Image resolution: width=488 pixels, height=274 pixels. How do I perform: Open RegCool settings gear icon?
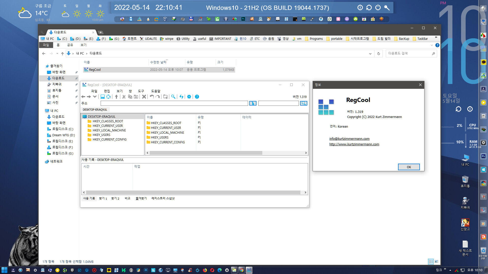[x=189, y=97]
